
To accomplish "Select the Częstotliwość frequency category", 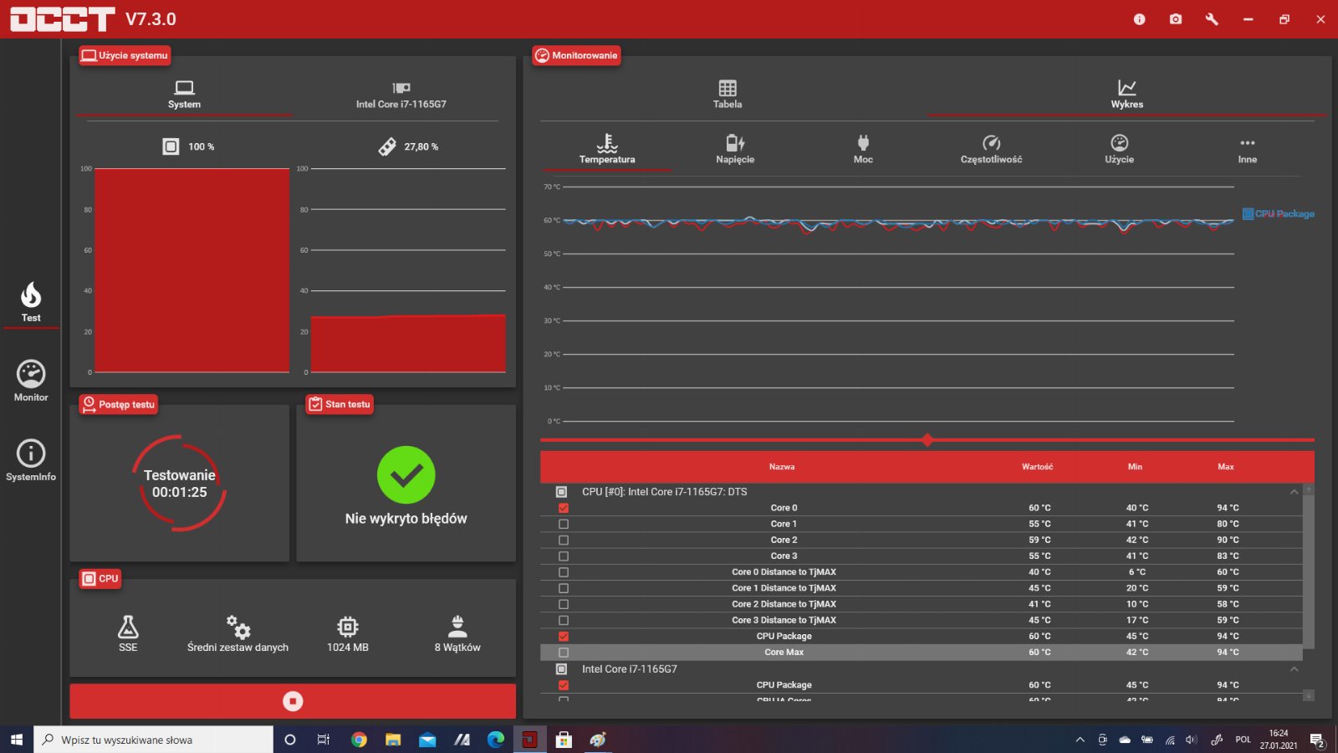I will (991, 148).
